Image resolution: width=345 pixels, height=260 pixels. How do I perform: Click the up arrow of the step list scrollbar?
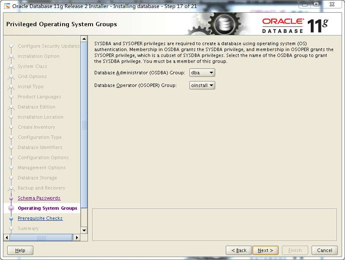pos(84,39)
